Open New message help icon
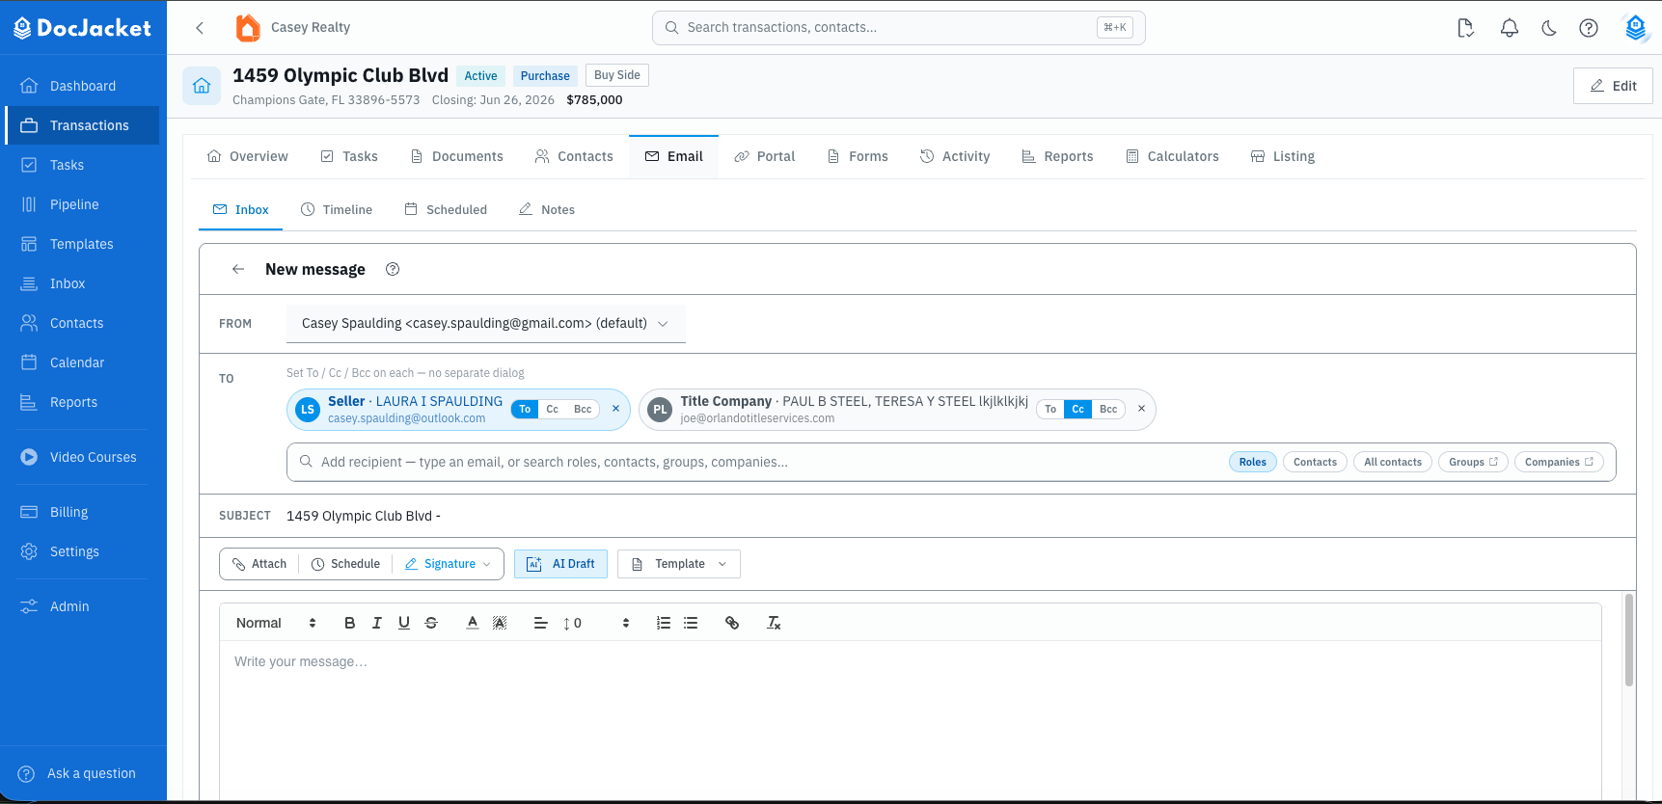 [x=393, y=269]
